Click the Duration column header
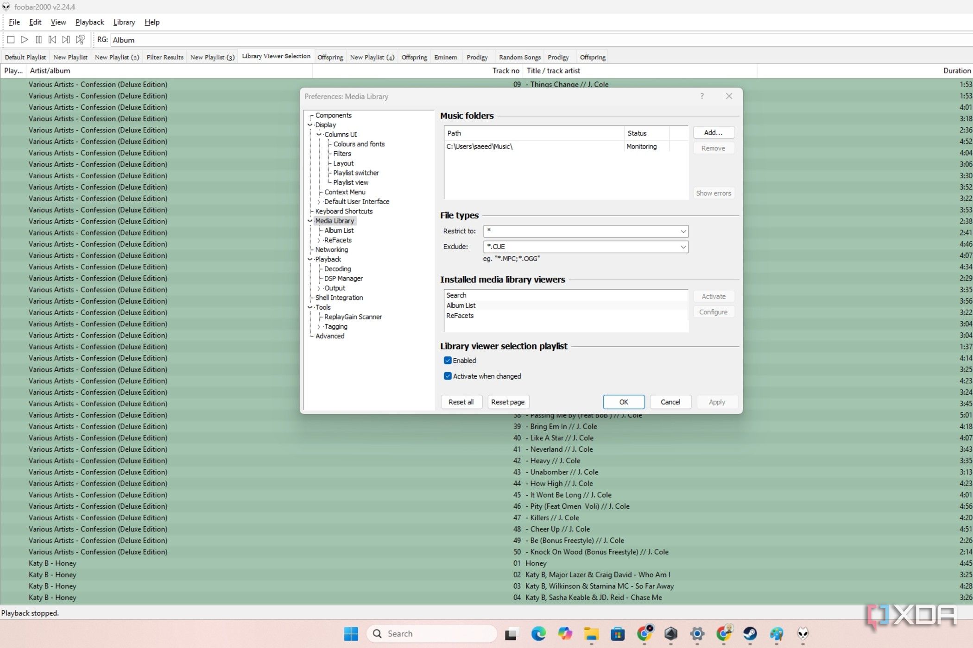973x648 pixels. [x=865, y=71]
